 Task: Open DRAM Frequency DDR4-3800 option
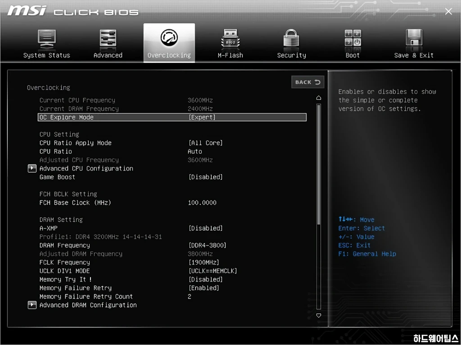click(207, 245)
